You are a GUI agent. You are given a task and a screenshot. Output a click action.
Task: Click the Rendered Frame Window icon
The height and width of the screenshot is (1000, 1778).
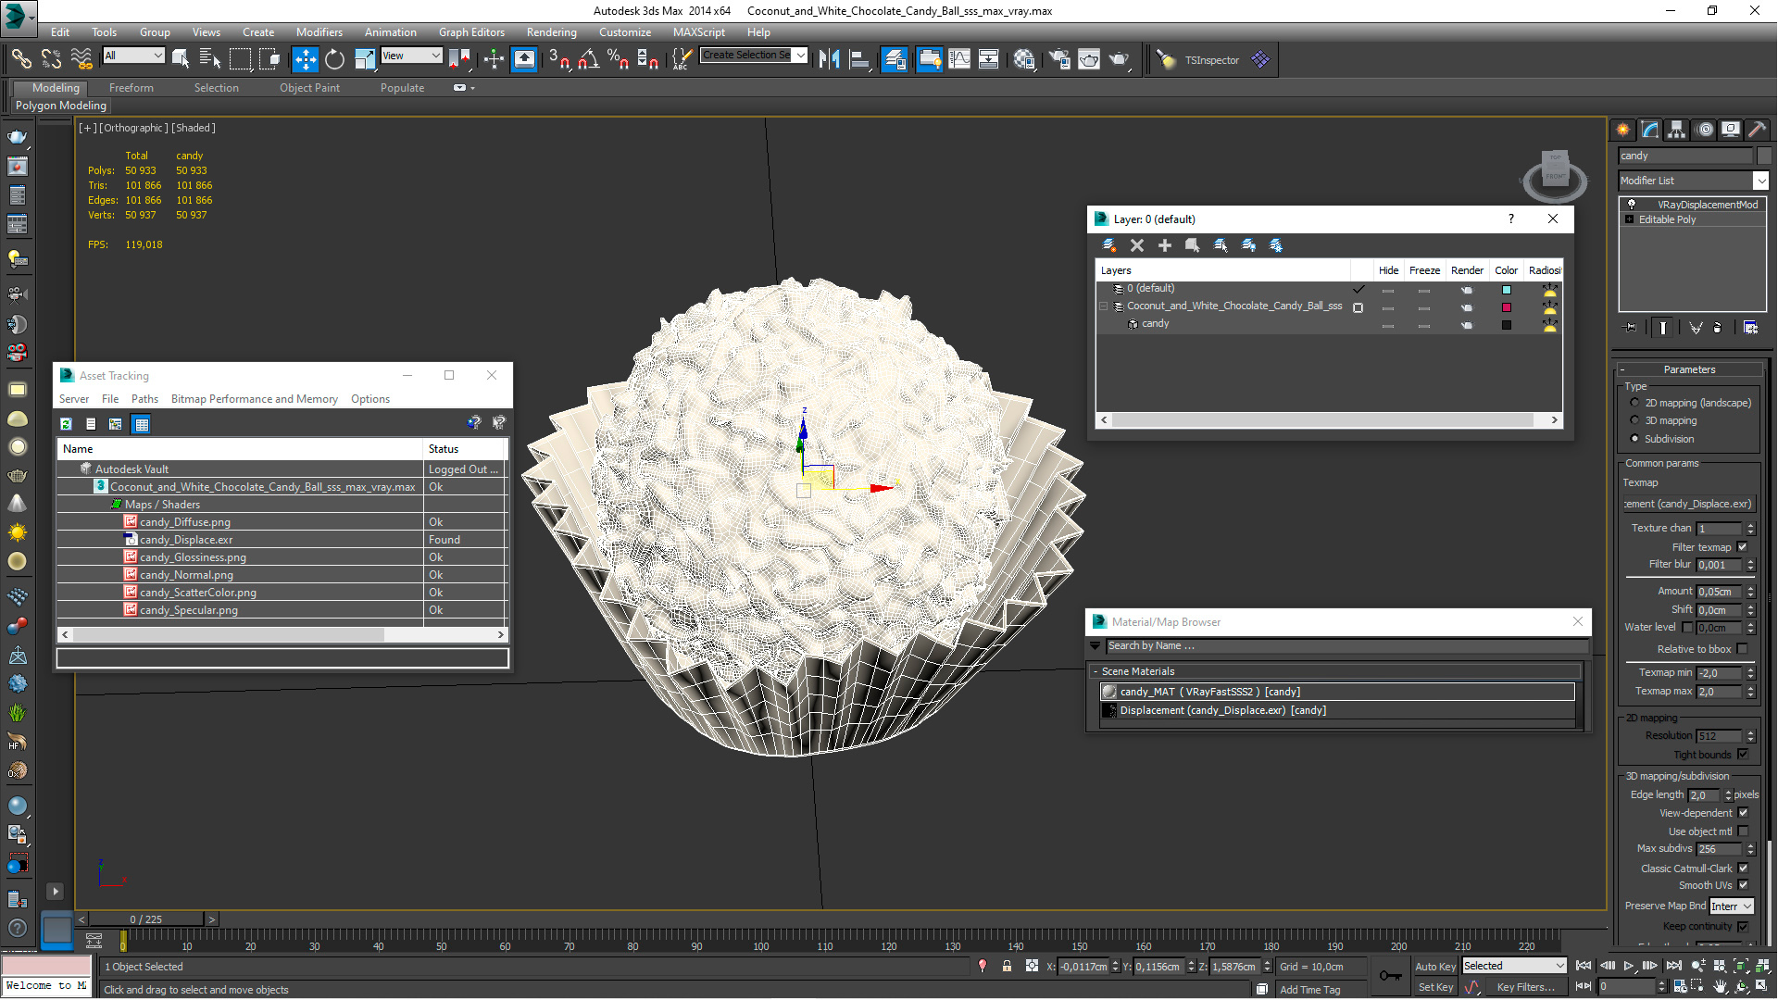tap(1089, 59)
